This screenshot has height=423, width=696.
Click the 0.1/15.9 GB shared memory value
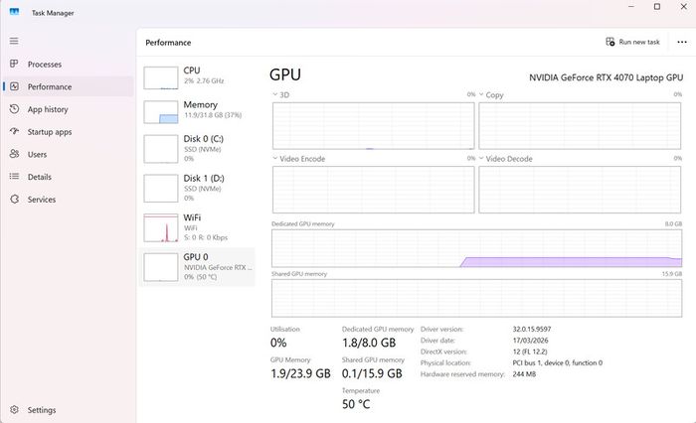point(372,373)
